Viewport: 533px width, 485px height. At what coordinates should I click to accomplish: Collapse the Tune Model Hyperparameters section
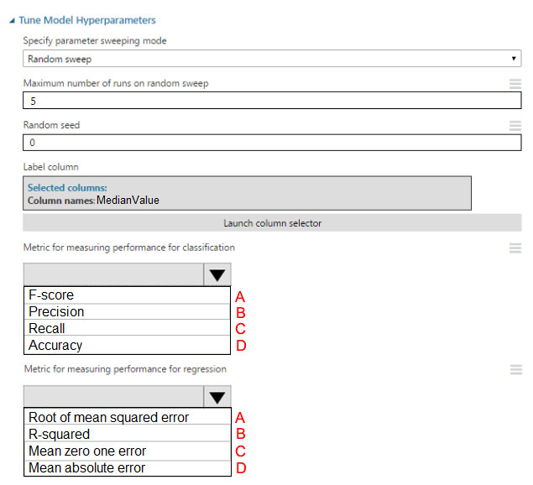coord(12,20)
